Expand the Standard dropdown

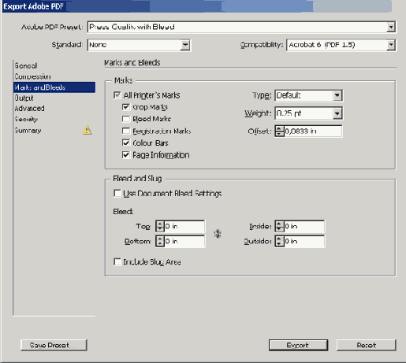coord(185,45)
